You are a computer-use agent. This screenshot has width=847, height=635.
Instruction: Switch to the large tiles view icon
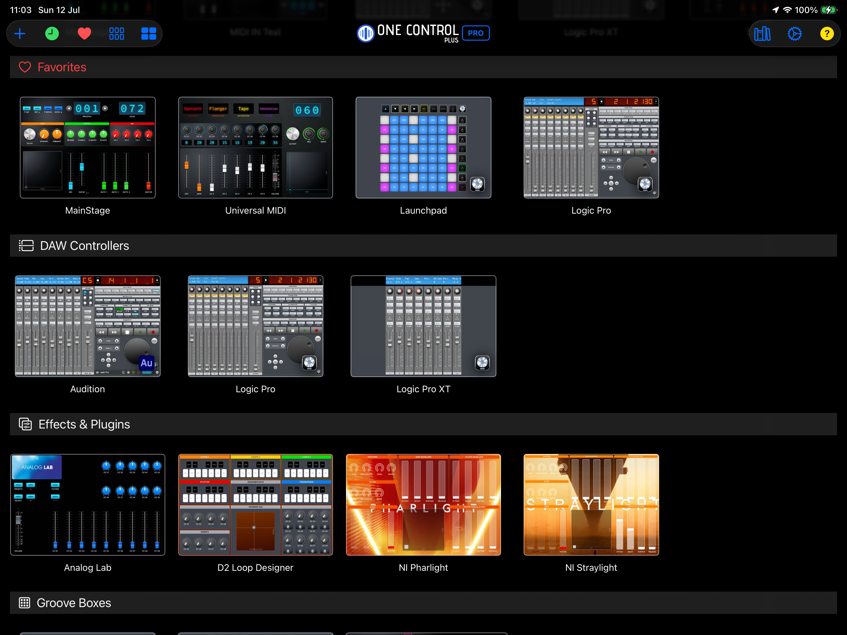[x=149, y=34]
